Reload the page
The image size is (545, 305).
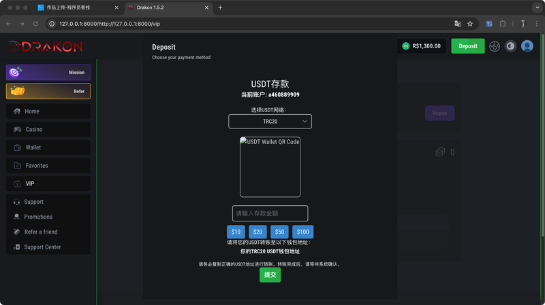[35, 24]
